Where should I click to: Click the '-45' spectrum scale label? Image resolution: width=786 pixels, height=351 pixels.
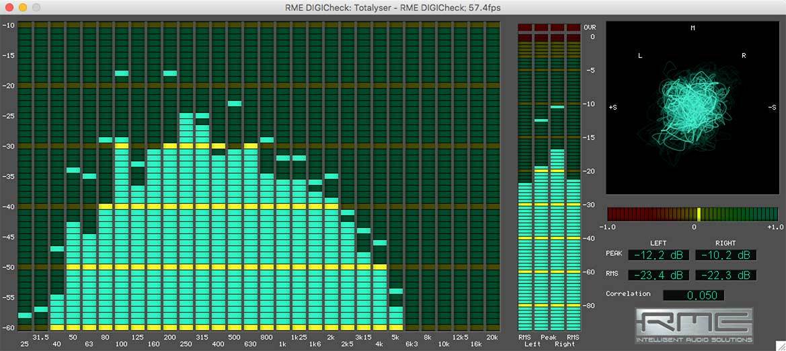point(9,237)
